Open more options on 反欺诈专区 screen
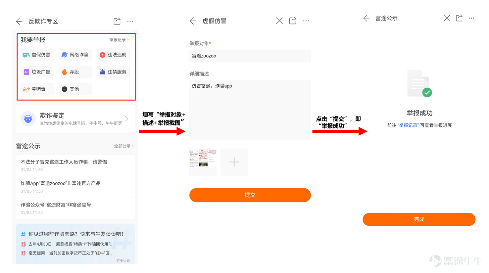The image size is (489, 273). (x=130, y=21)
